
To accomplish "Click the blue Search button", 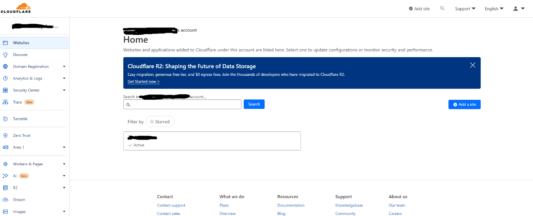I will (254, 104).
